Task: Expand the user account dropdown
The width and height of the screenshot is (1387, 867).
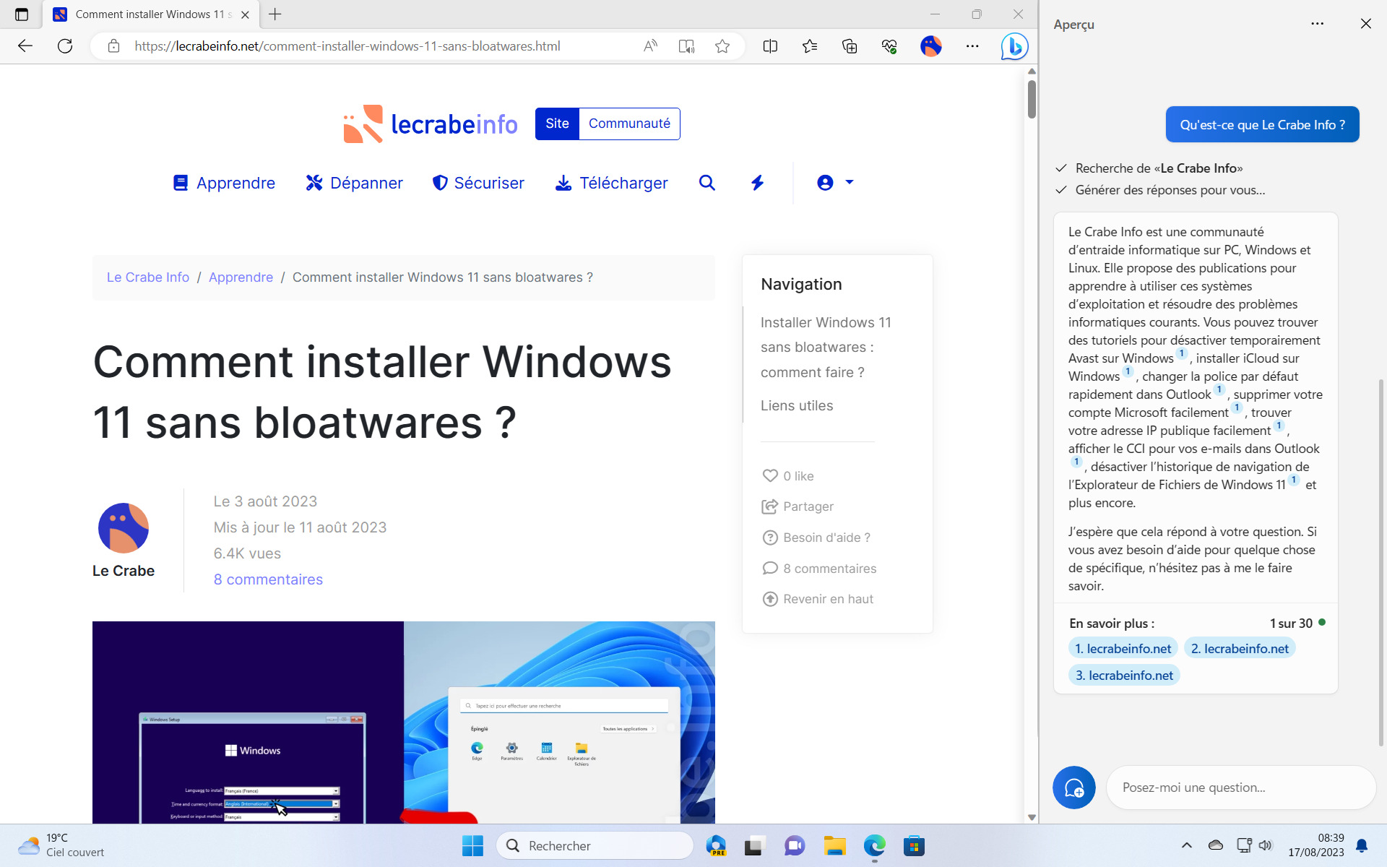Action: 835,183
